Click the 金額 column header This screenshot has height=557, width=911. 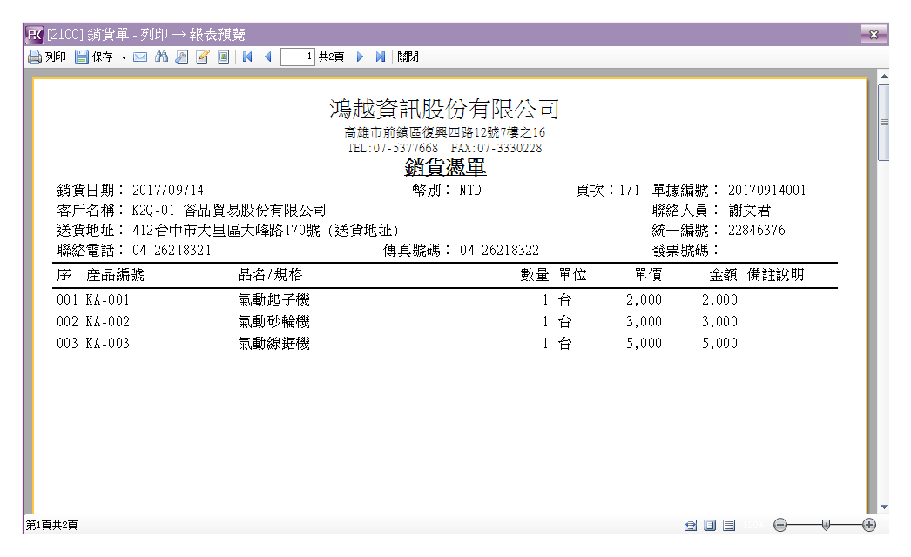[x=724, y=275]
